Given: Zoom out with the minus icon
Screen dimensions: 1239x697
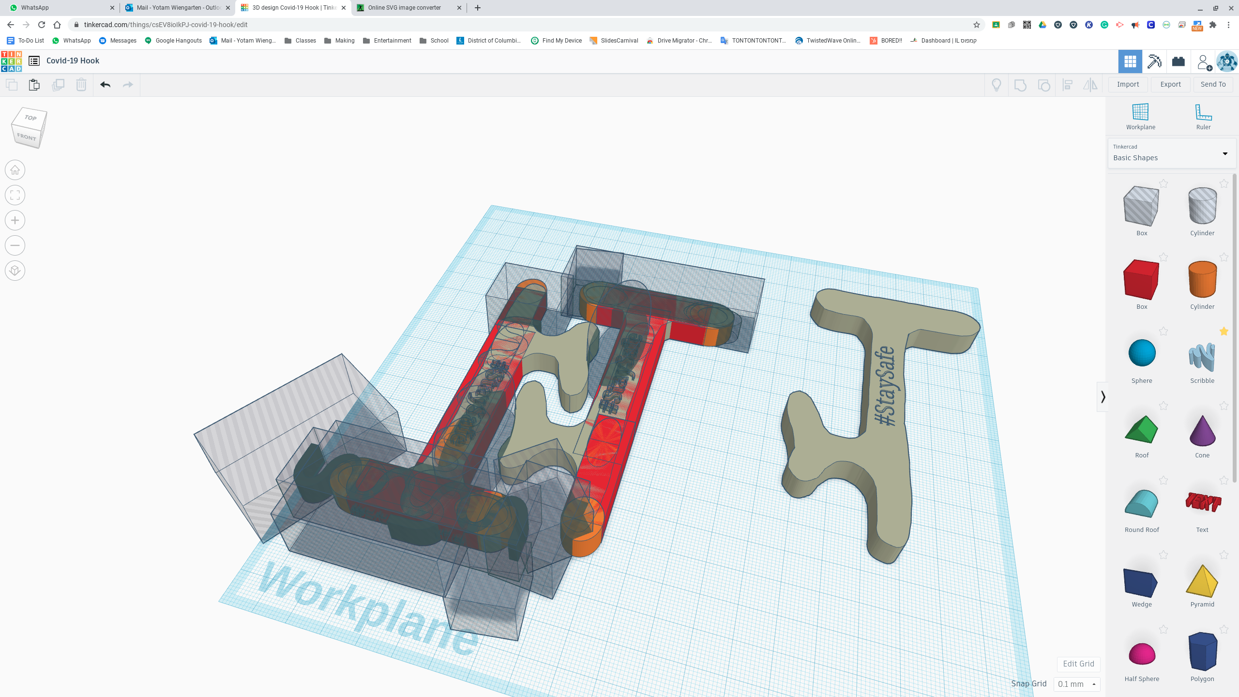Looking at the screenshot, I should pos(15,245).
